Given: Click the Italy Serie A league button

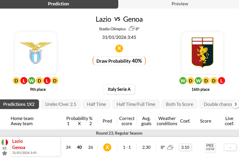Looking at the screenshot, I should click(119, 89).
